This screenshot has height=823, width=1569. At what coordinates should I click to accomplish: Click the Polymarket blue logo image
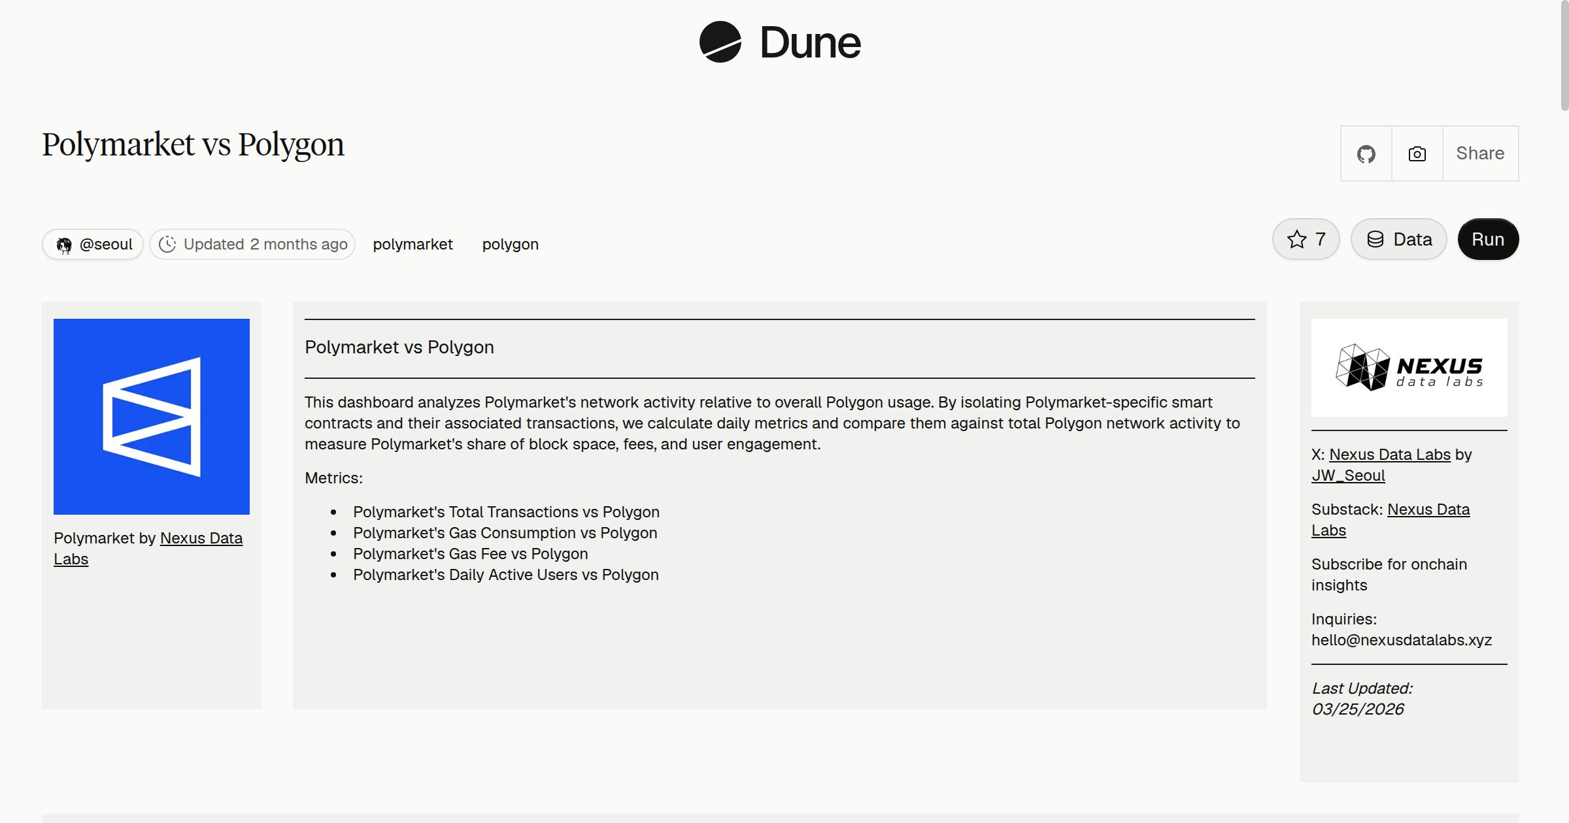(x=152, y=417)
